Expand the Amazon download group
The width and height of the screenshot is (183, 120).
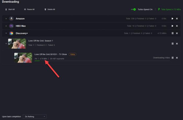coord(6,19)
